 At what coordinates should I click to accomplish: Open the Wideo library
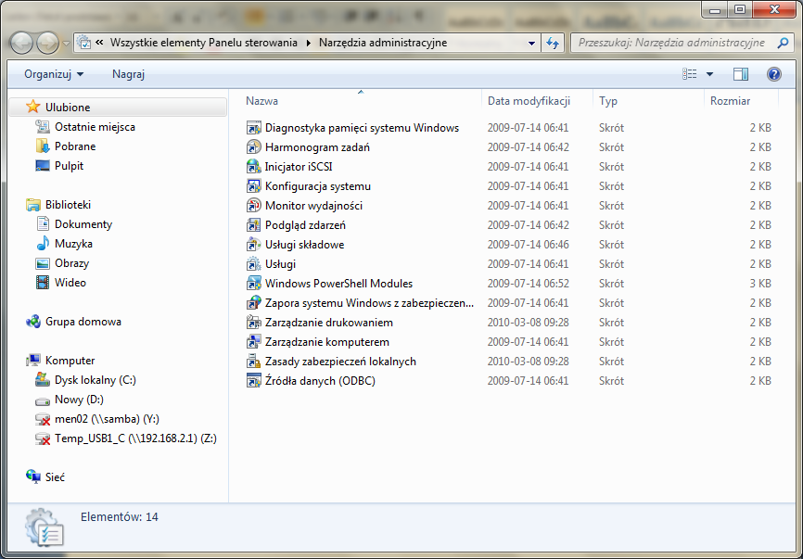click(x=70, y=282)
